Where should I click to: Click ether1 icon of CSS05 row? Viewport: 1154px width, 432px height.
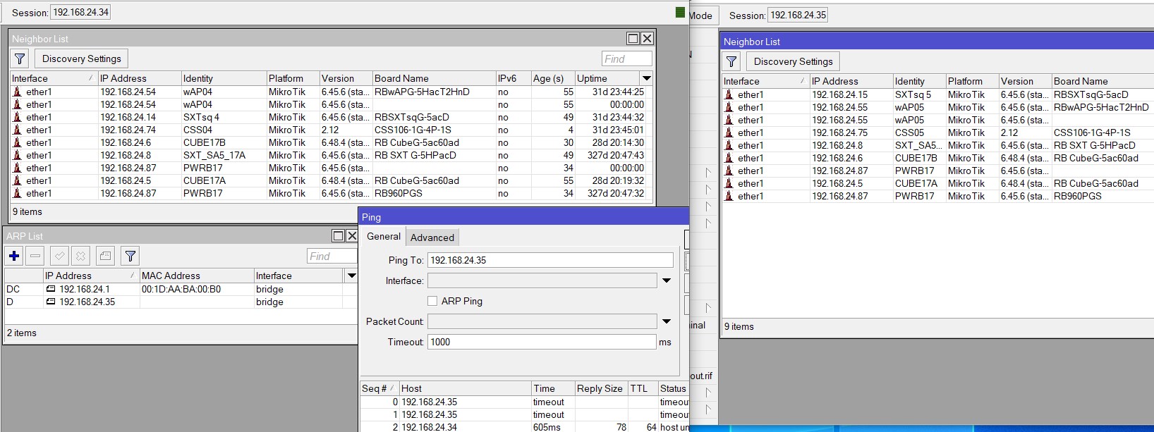click(729, 132)
